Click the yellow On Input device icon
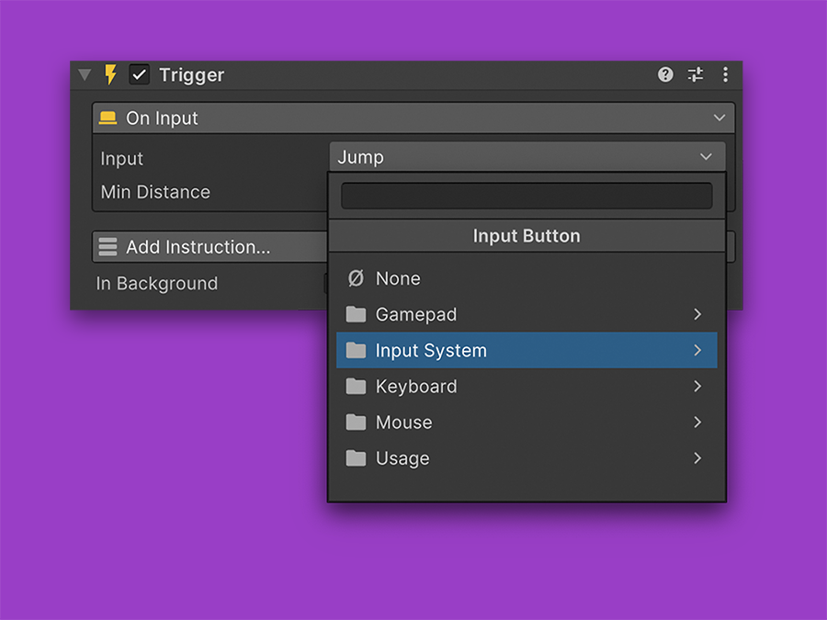Viewport: 827px width, 620px height. 108,118
